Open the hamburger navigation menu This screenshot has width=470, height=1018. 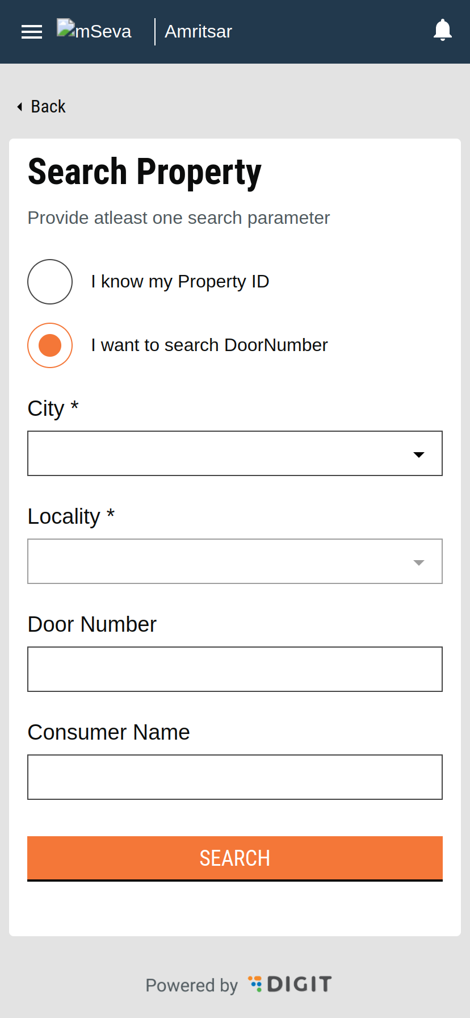pos(32,32)
